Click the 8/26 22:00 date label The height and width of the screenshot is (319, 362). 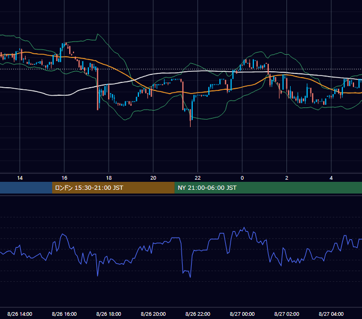(198, 314)
